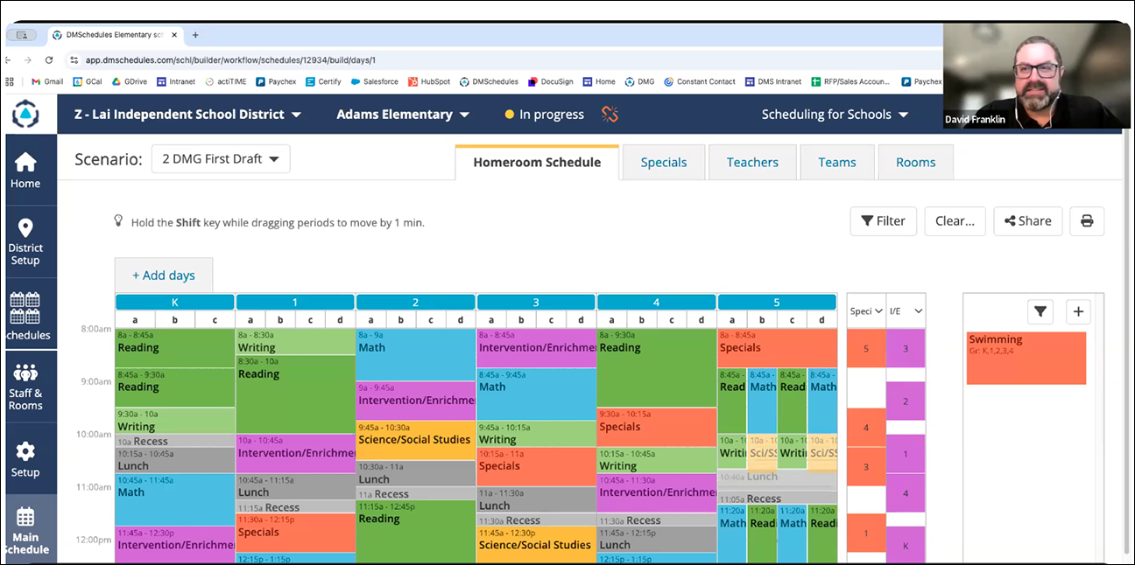1135x565 pixels.
Task: Expand the Scenario dropdown
Action: 220,159
